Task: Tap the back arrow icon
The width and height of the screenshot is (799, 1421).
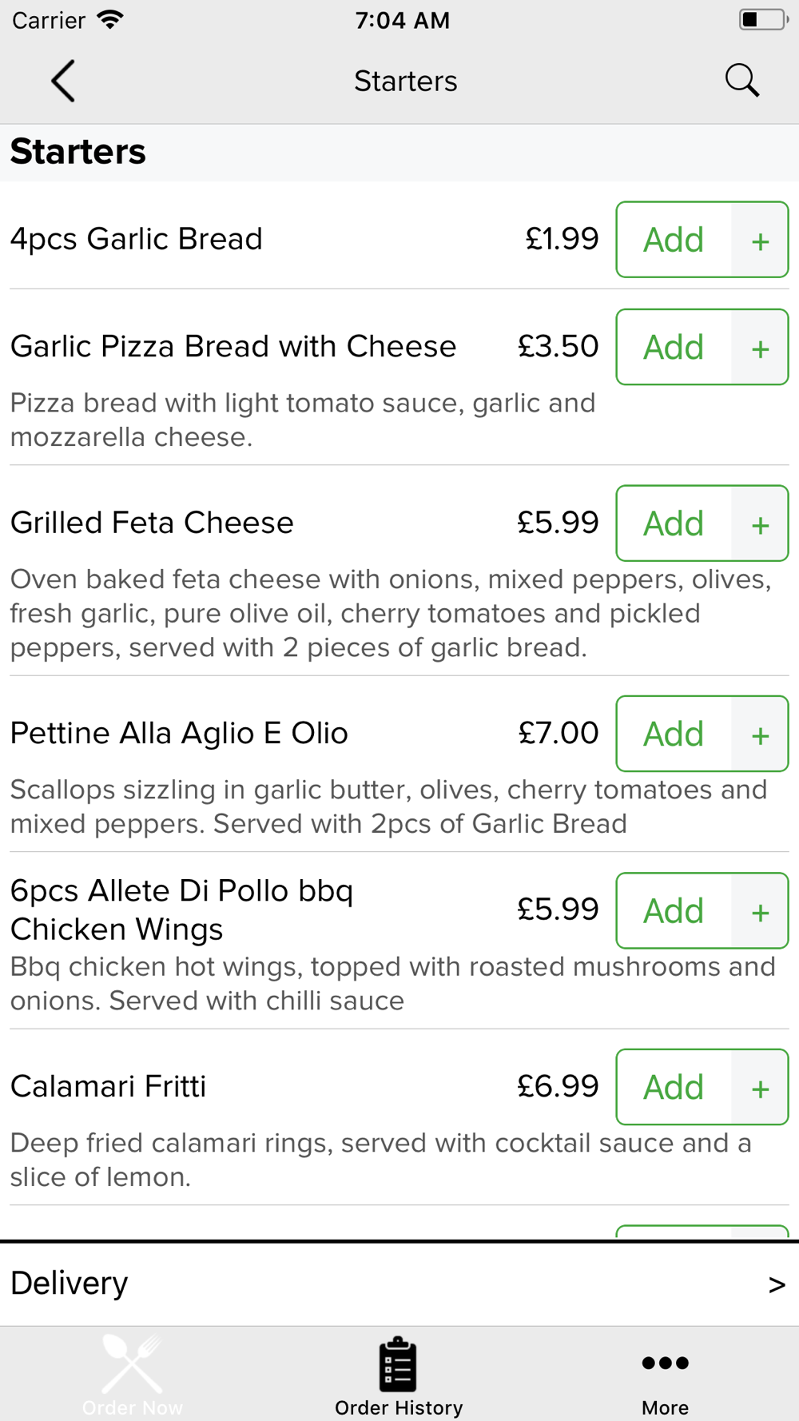Action: pos(63,81)
